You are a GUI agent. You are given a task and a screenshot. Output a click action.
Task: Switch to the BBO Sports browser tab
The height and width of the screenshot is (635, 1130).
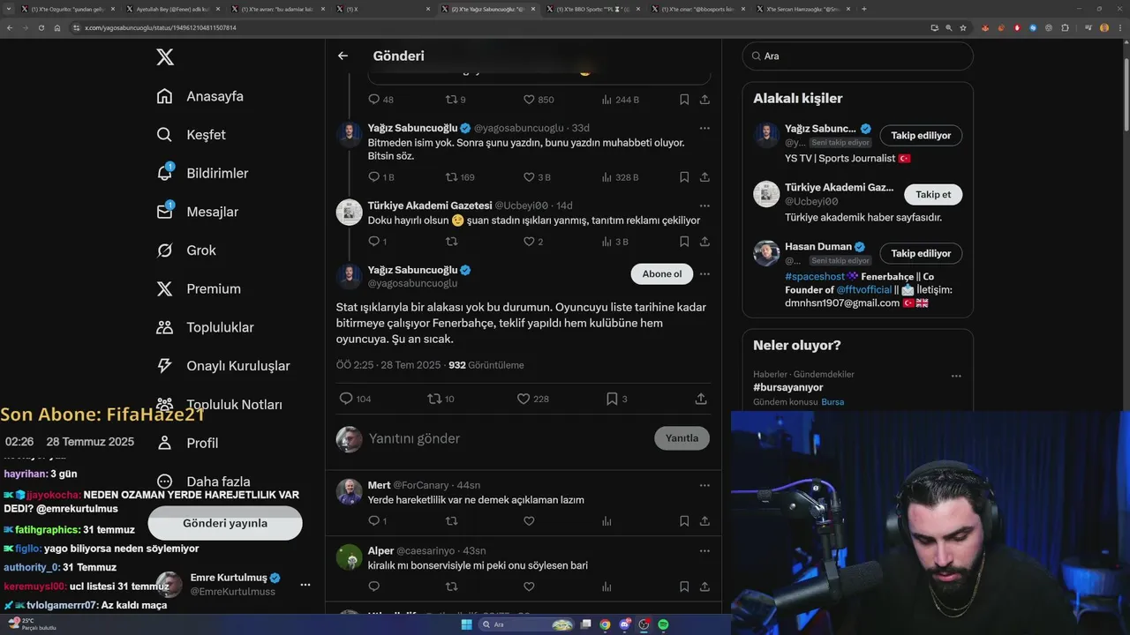click(x=593, y=9)
